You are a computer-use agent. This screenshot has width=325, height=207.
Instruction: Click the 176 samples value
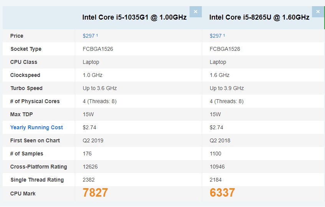click(87, 154)
